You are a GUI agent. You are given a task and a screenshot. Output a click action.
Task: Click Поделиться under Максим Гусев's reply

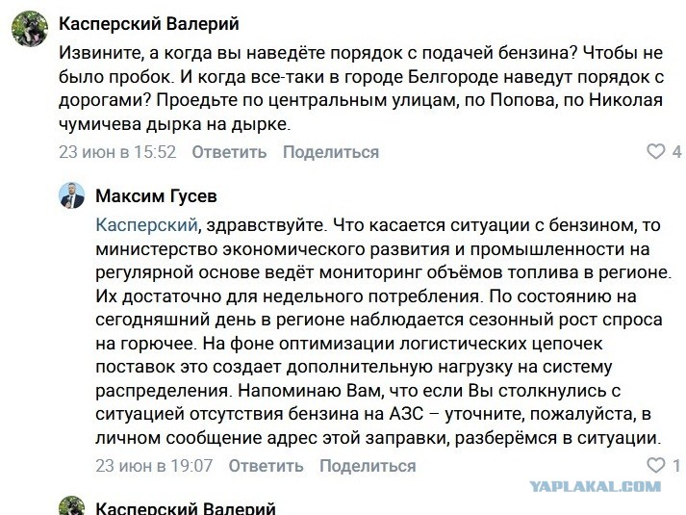pyautogui.click(x=368, y=466)
